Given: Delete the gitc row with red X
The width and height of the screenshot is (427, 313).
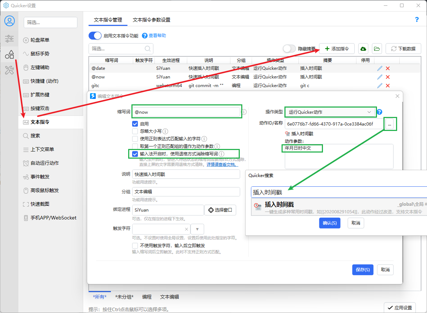Looking at the screenshot, I should (388, 86).
